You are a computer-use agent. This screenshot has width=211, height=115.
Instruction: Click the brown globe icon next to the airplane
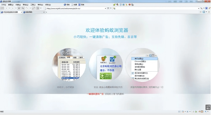click(117, 5)
